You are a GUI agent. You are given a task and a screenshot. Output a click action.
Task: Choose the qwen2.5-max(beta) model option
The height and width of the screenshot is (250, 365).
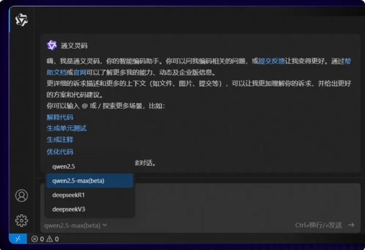coord(90,181)
